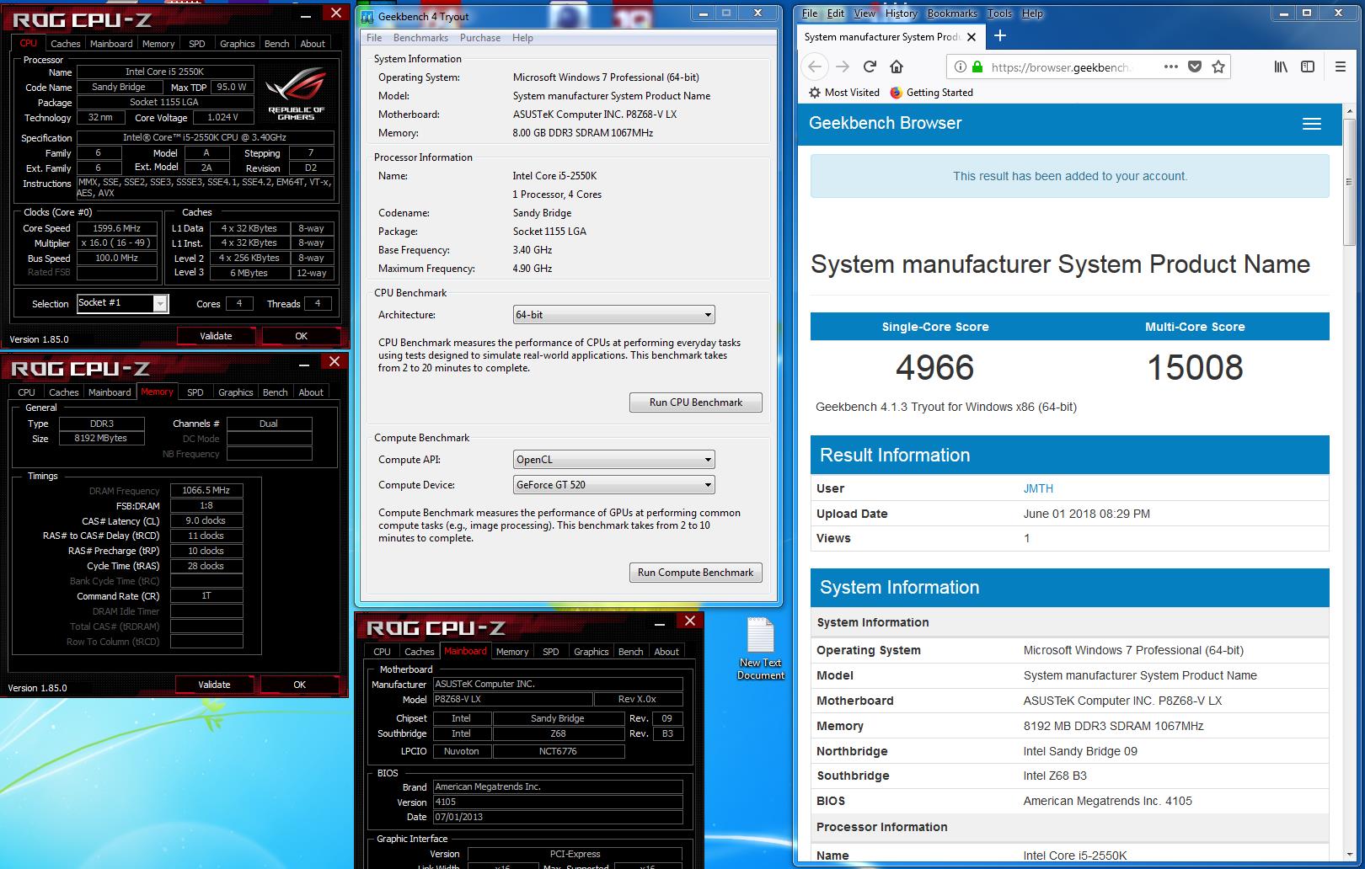This screenshot has height=869, width=1365.
Task: Open JMTH user profile link
Action: (x=1038, y=488)
